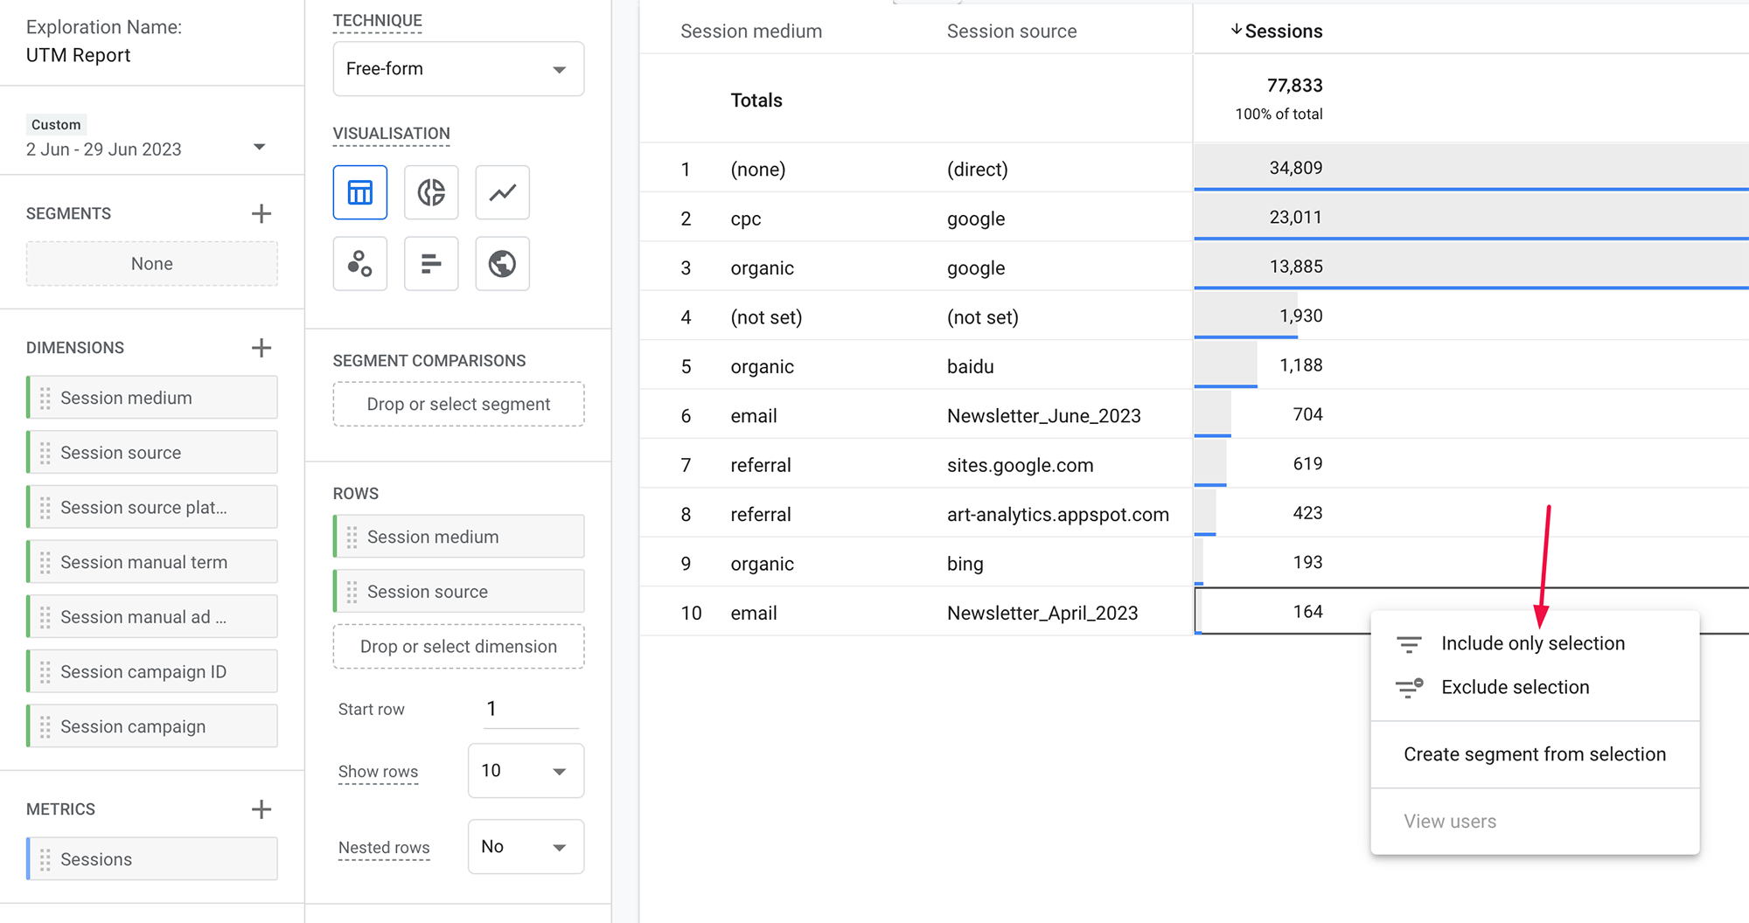Click the Drop or select segment area
The height and width of the screenshot is (923, 1749).
coord(457,404)
